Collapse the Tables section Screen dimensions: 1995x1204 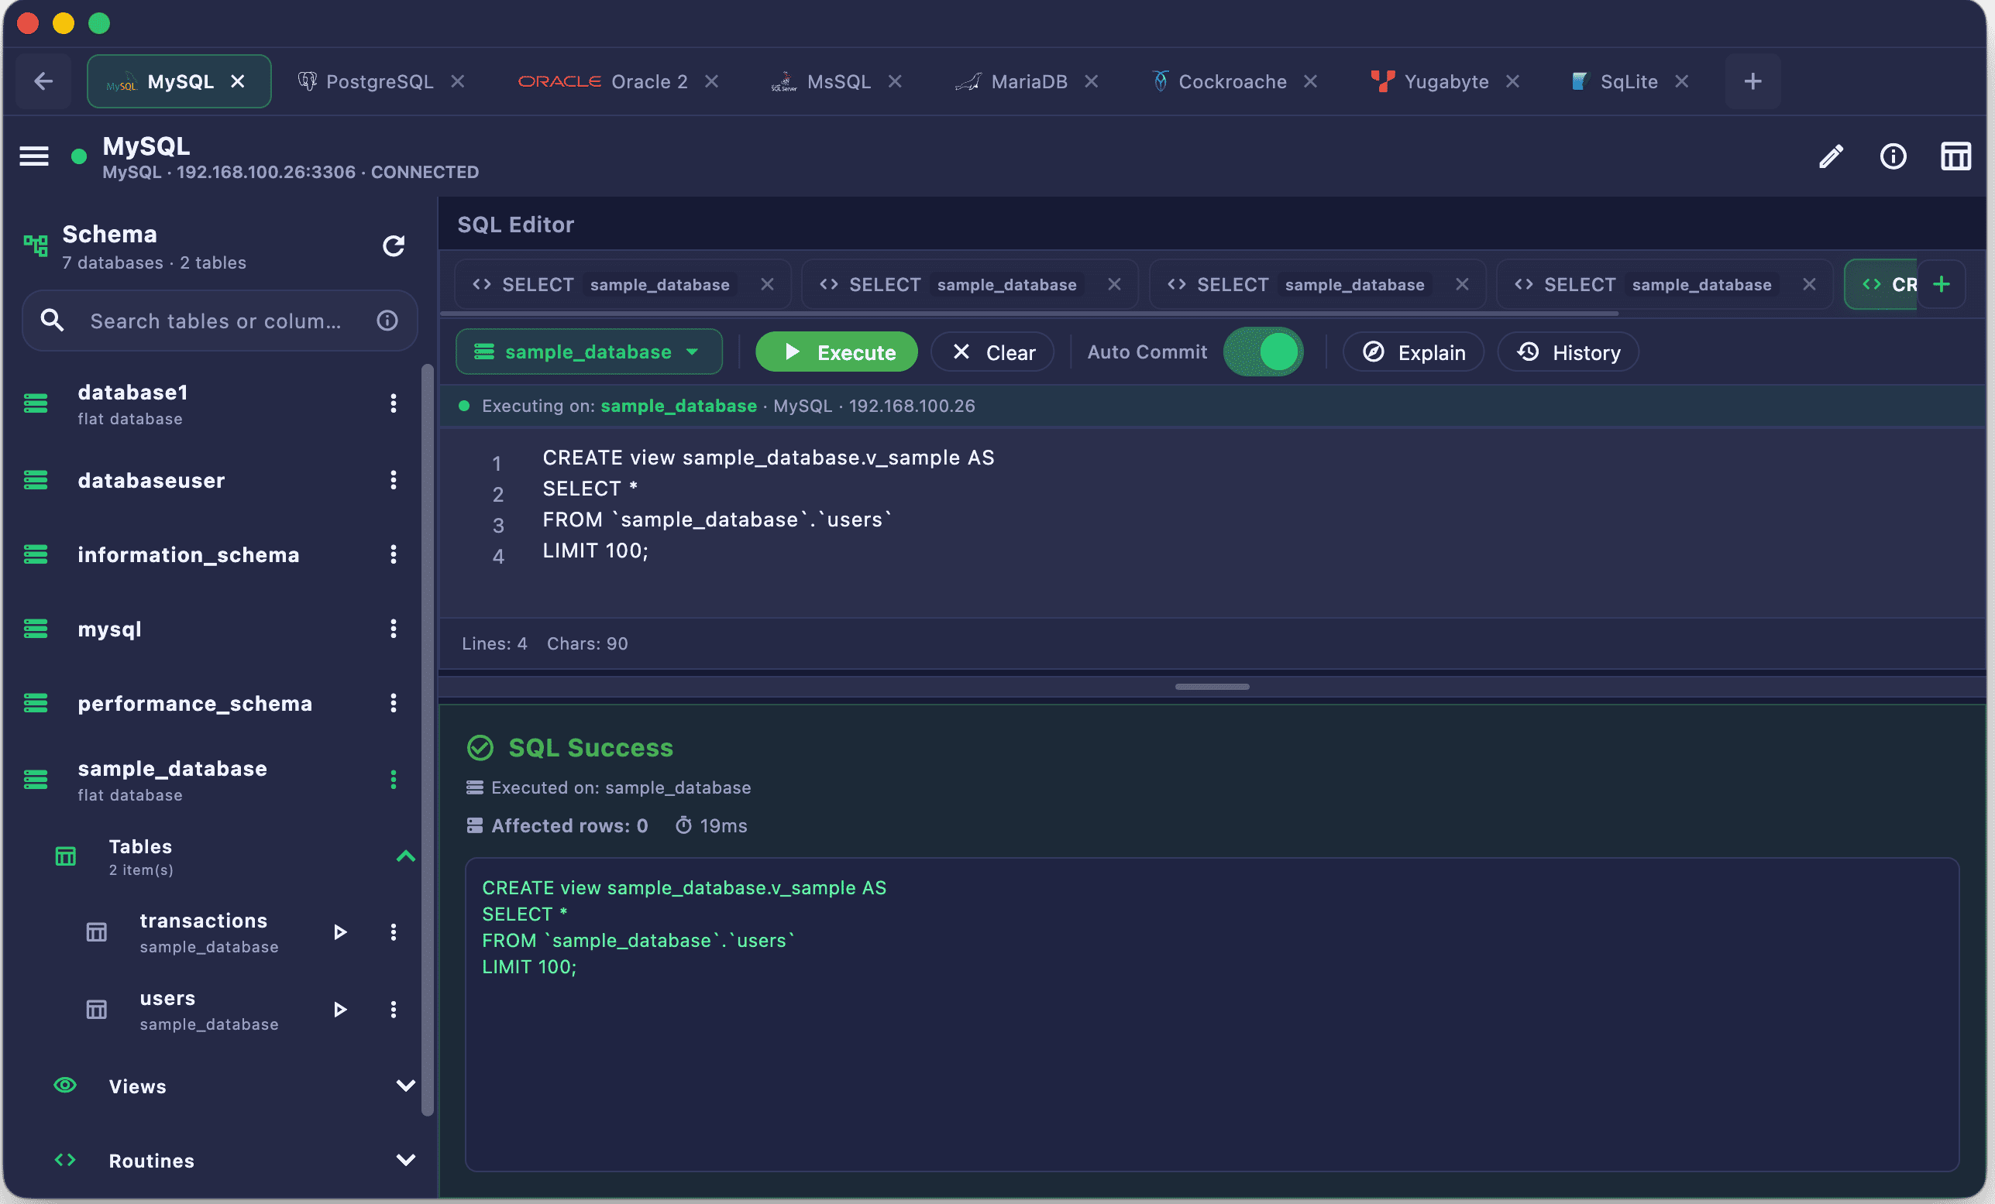click(406, 856)
